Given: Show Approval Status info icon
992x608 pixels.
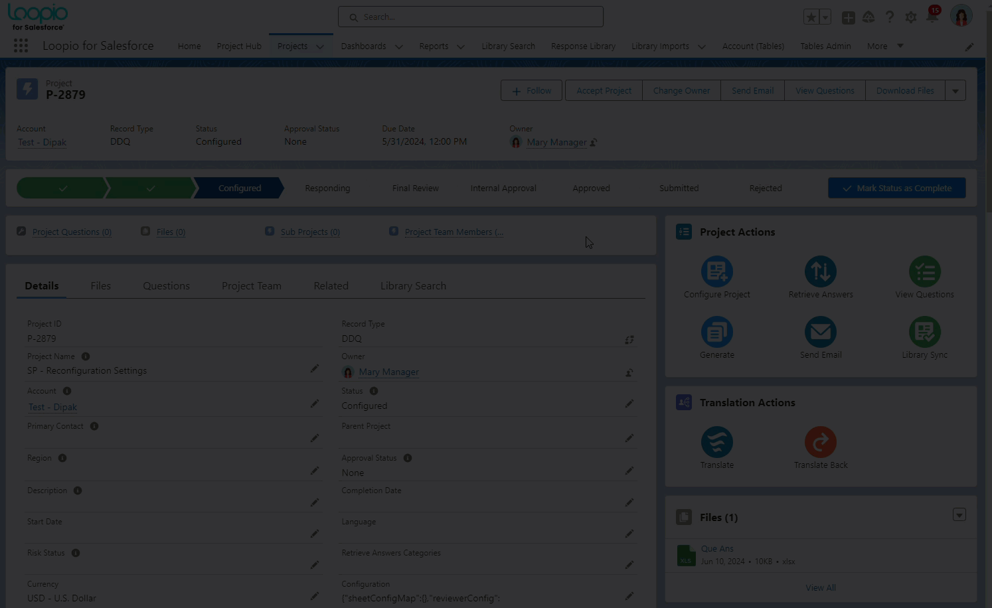Looking at the screenshot, I should point(408,458).
